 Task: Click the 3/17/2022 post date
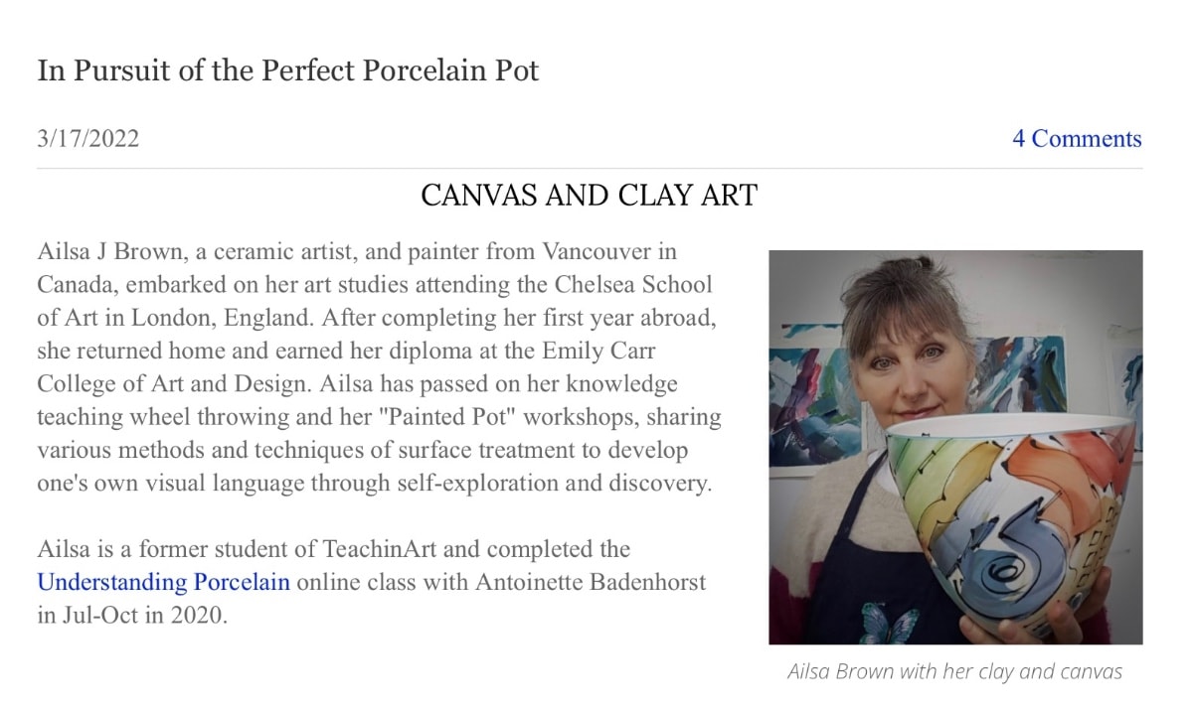coord(88,139)
